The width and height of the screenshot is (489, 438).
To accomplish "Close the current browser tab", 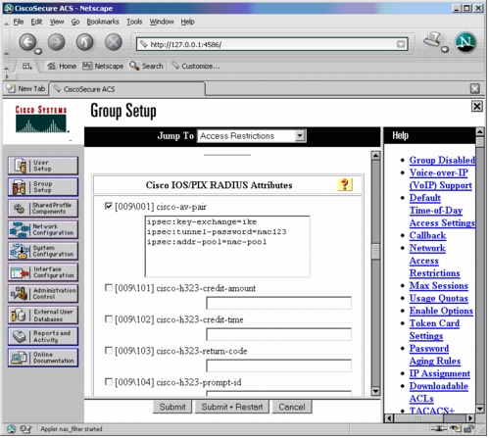I will click(475, 89).
